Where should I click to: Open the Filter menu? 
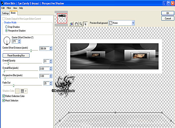click(x=9, y=8)
